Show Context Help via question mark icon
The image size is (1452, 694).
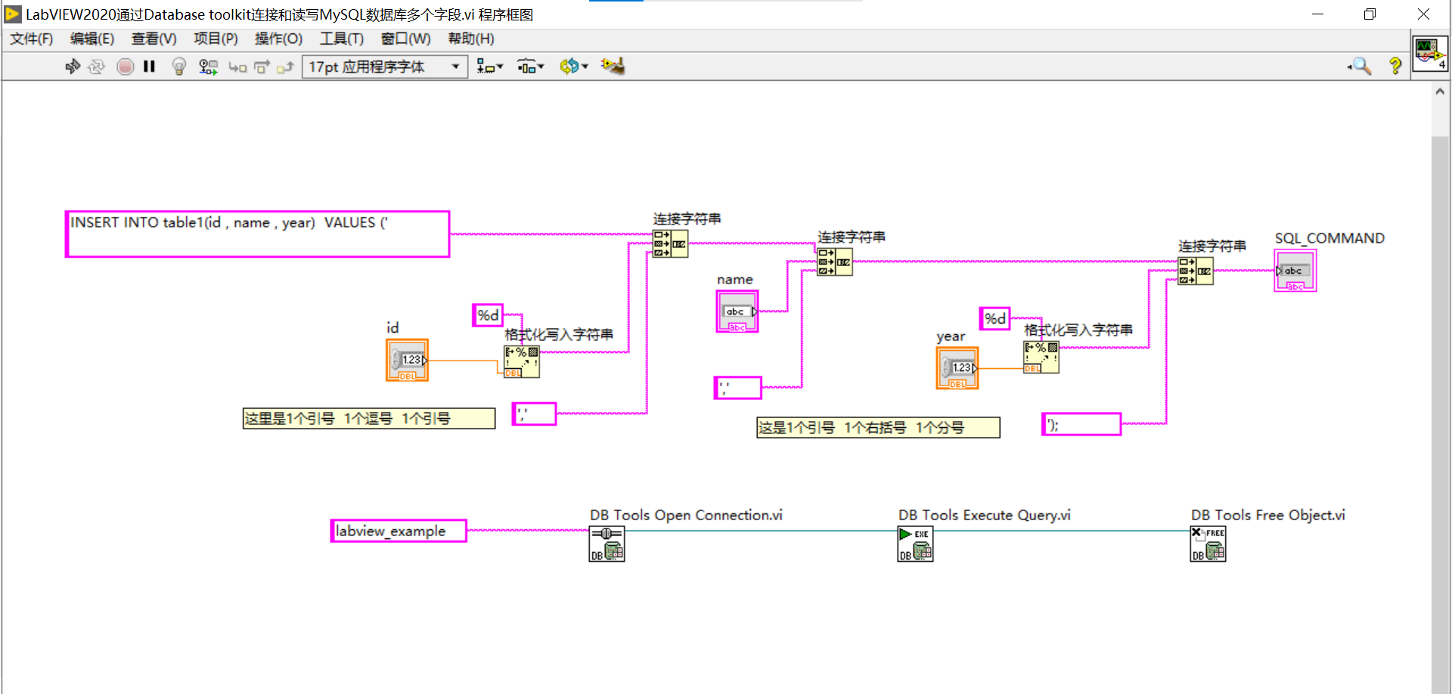(x=1395, y=67)
